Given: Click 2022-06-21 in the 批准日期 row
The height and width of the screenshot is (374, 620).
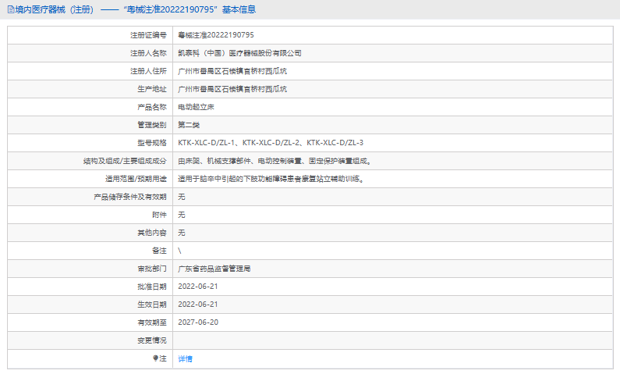Looking at the screenshot, I should pos(198,287).
